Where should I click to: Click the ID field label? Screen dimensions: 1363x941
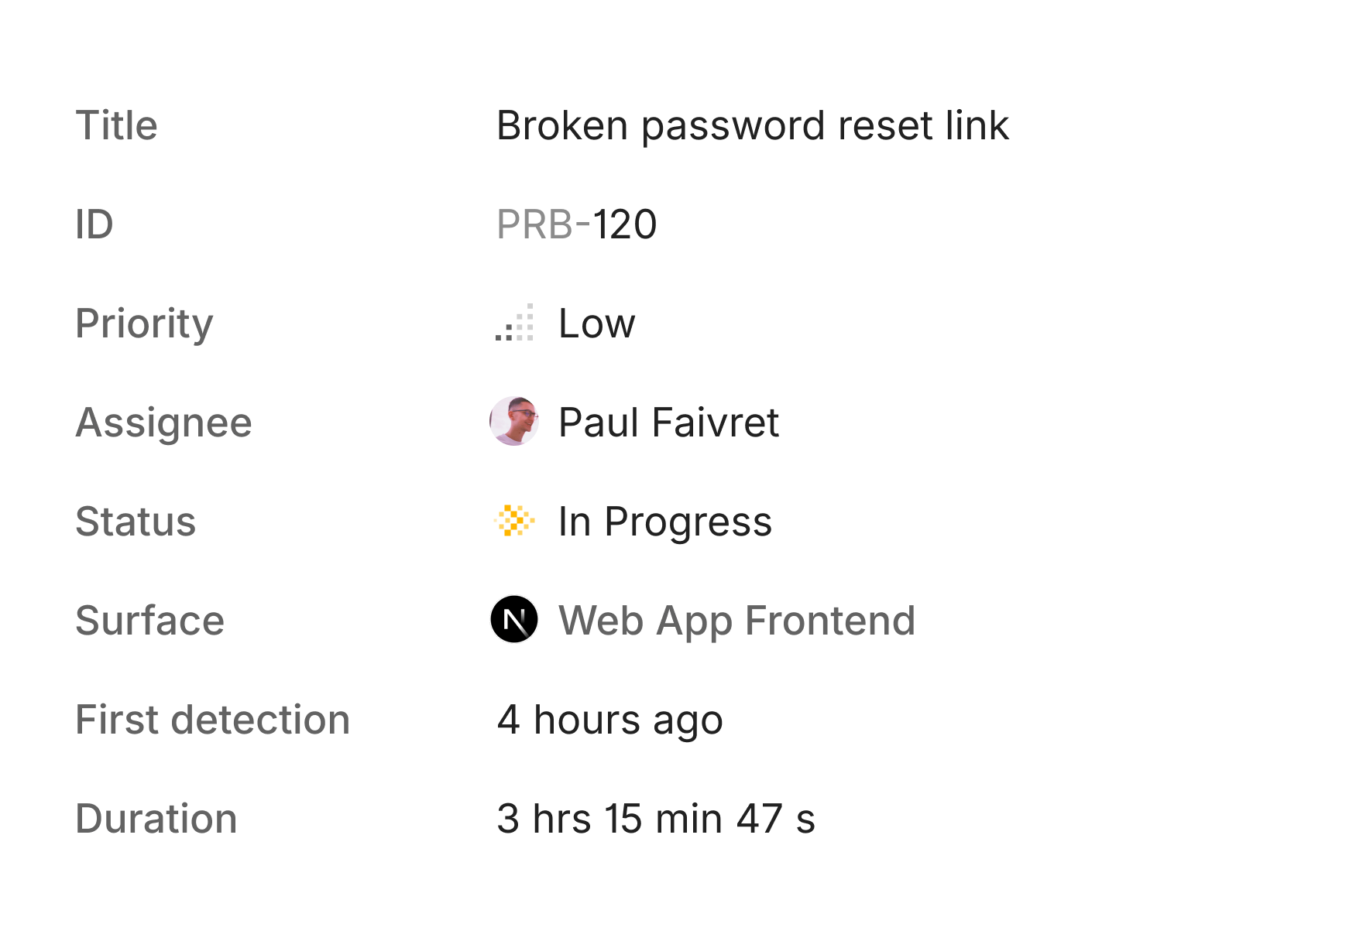click(94, 224)
